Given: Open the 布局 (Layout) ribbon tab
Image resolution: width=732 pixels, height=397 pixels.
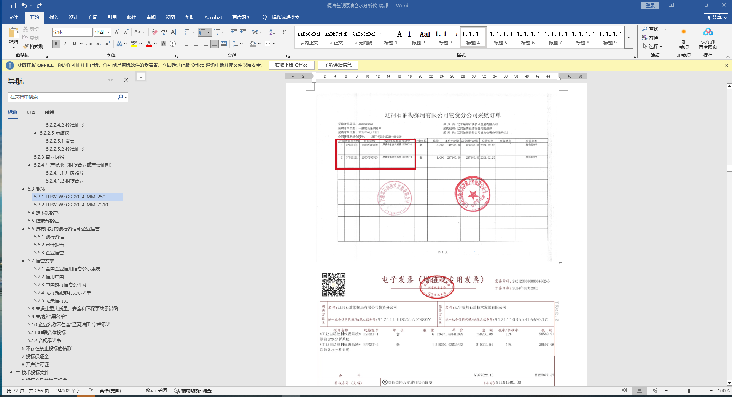Looking at the screenshot, I should tap(93, 17).
